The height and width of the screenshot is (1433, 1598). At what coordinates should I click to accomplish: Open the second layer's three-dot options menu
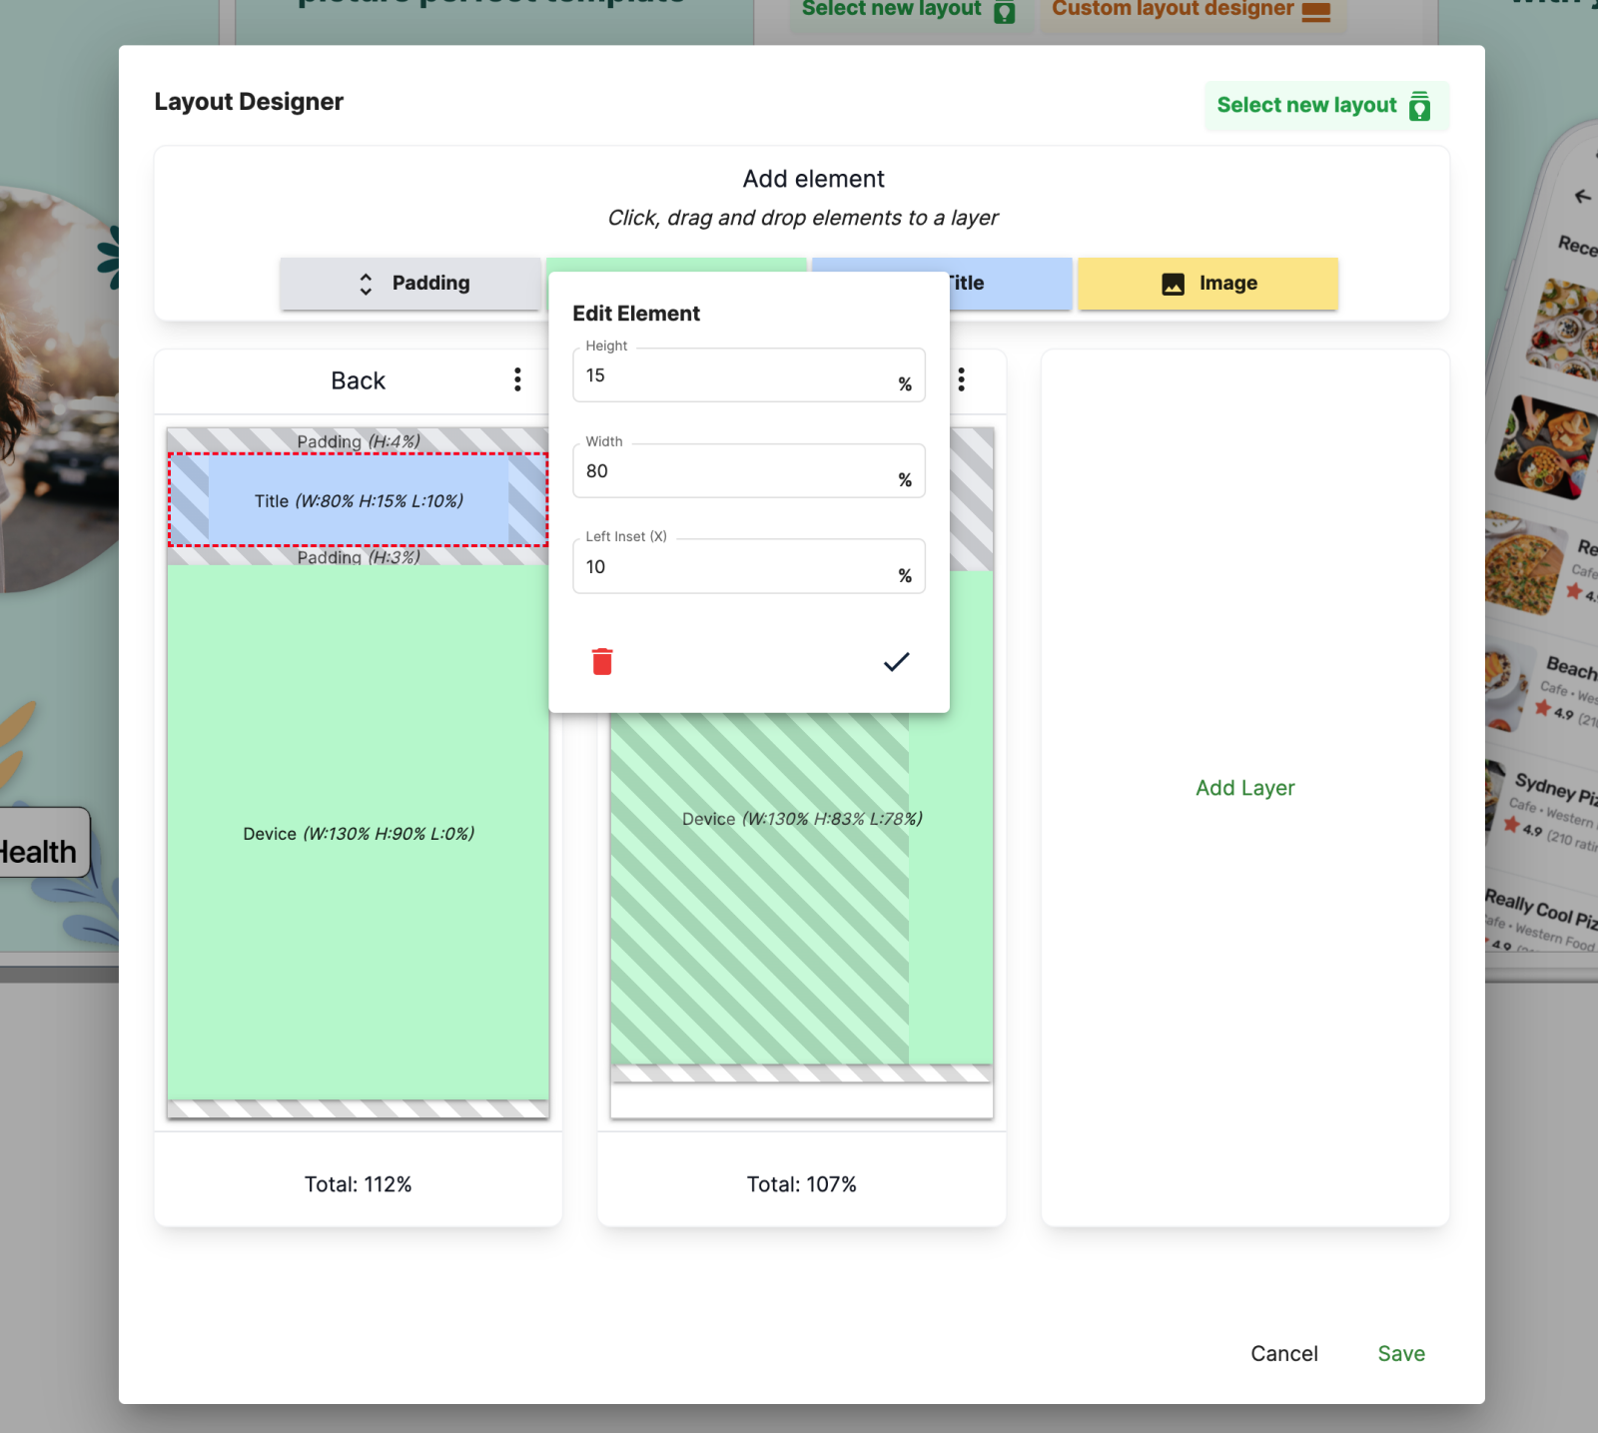[961, 379]
